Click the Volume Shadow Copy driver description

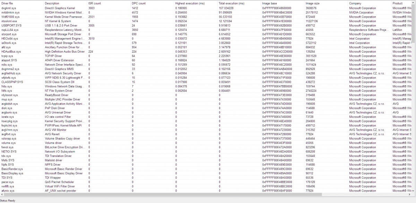click(x=62, y=139)
